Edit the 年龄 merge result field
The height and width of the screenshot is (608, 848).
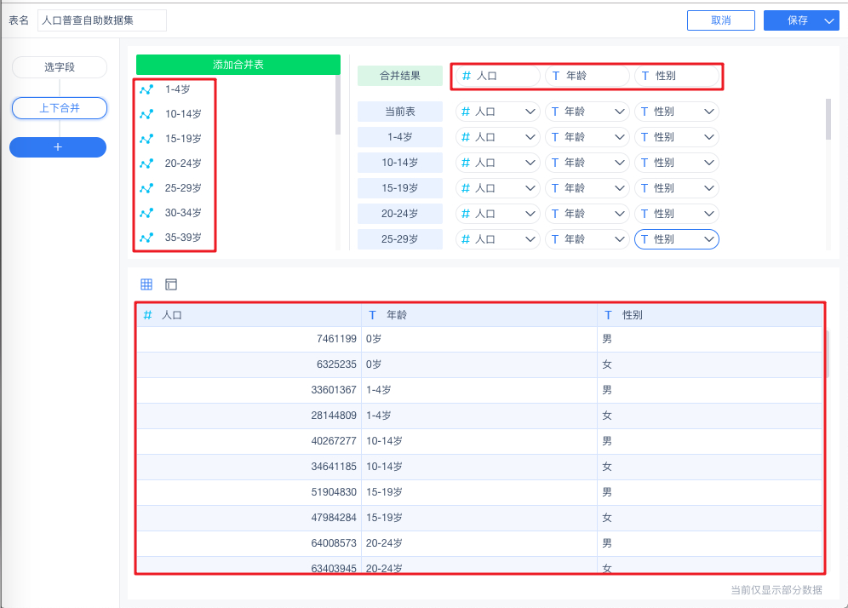pyautogui.click(x=587, y=76)
